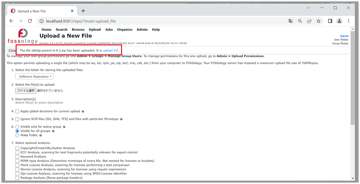Viewport: 360px width, 184px height.
Task: Open the Admin menu
Action: [142, 30]
